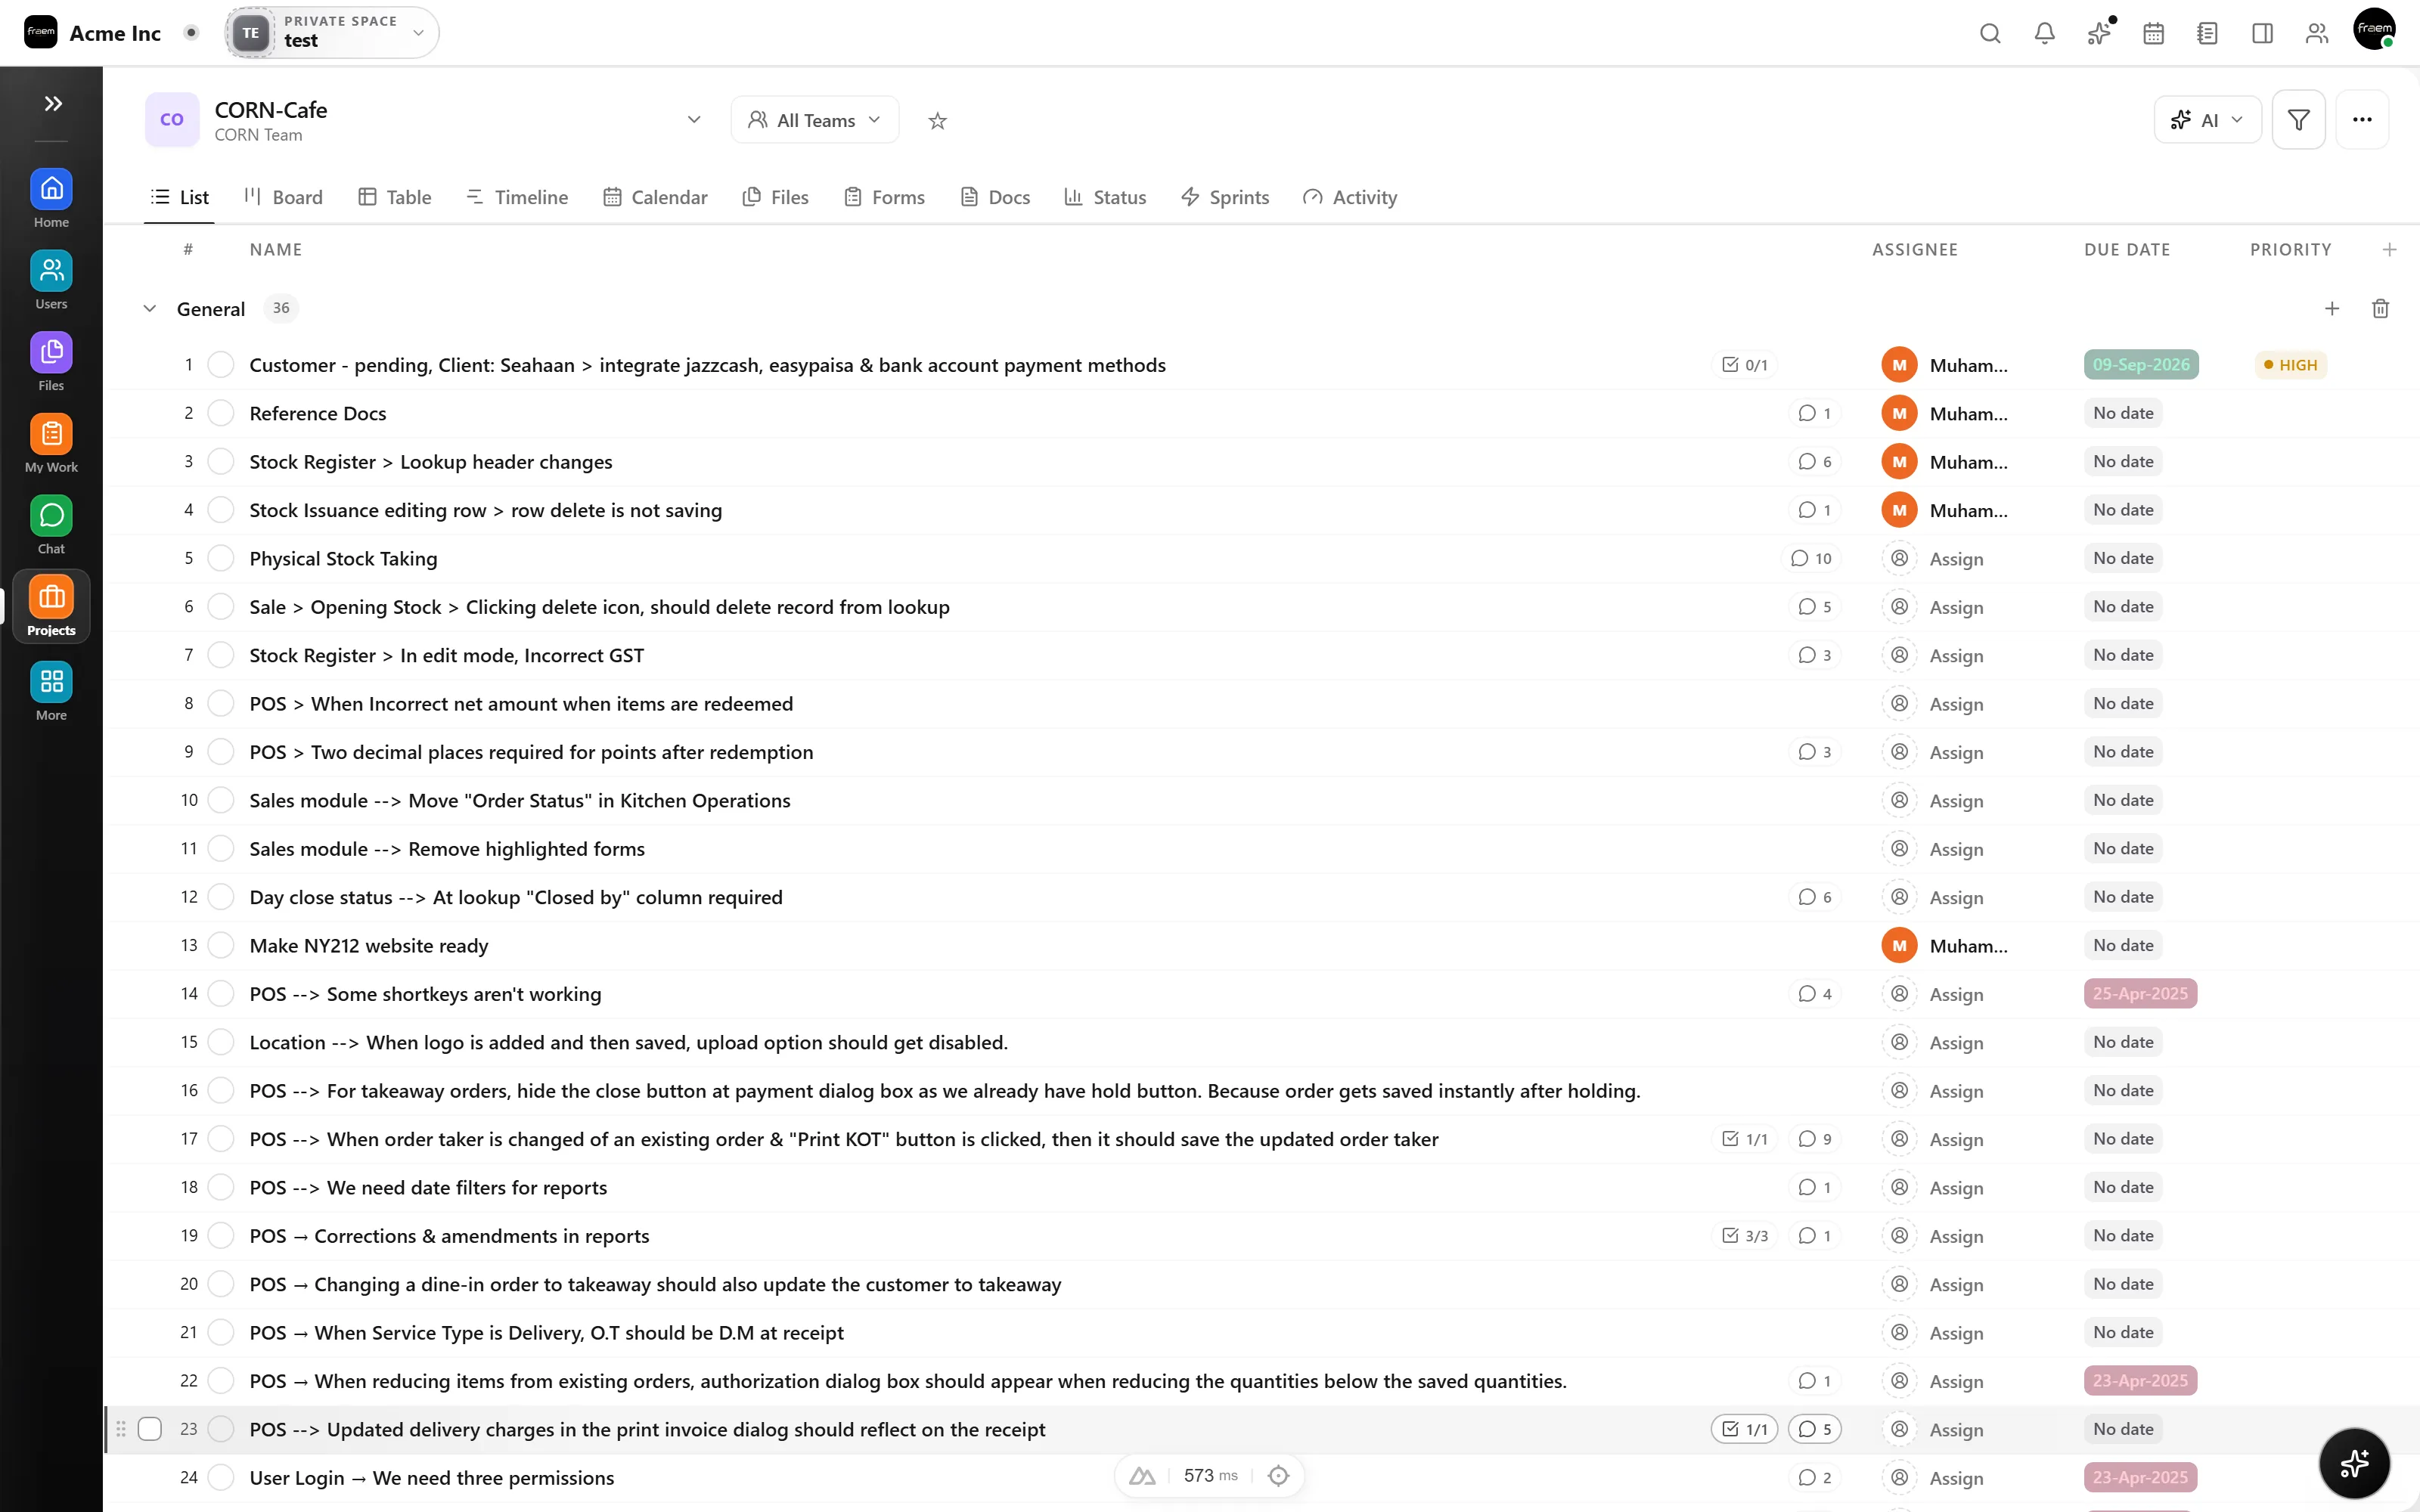Screen dimensions: 2420x1512
Task: Mark 'Make NY212 website ready' complete
Action: point(221,945)
